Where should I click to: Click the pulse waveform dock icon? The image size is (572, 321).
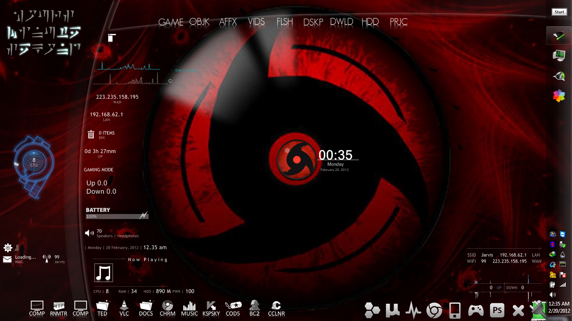click(413, 310)
